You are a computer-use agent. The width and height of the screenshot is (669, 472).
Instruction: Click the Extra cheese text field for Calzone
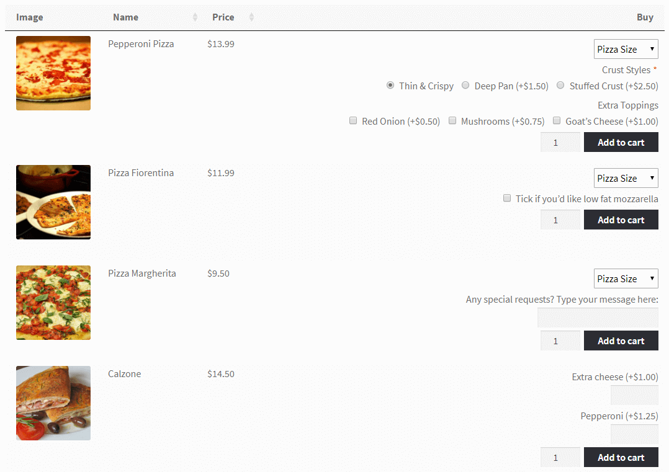634,394
